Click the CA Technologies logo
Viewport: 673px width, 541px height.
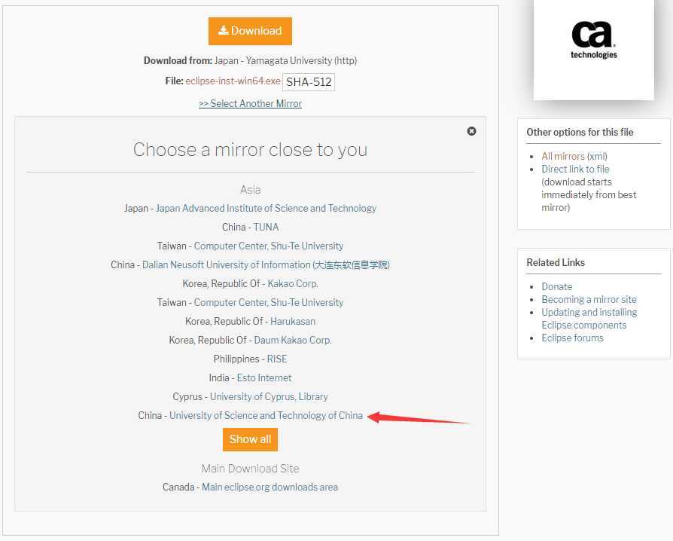click(x=594, y=39)
